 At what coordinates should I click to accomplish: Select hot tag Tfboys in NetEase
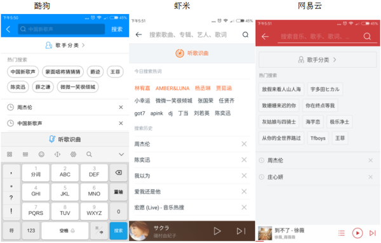click(318, 138)
